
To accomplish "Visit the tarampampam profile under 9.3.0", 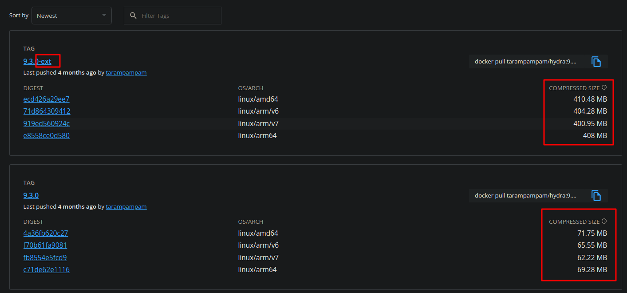I will click(126, 206).
